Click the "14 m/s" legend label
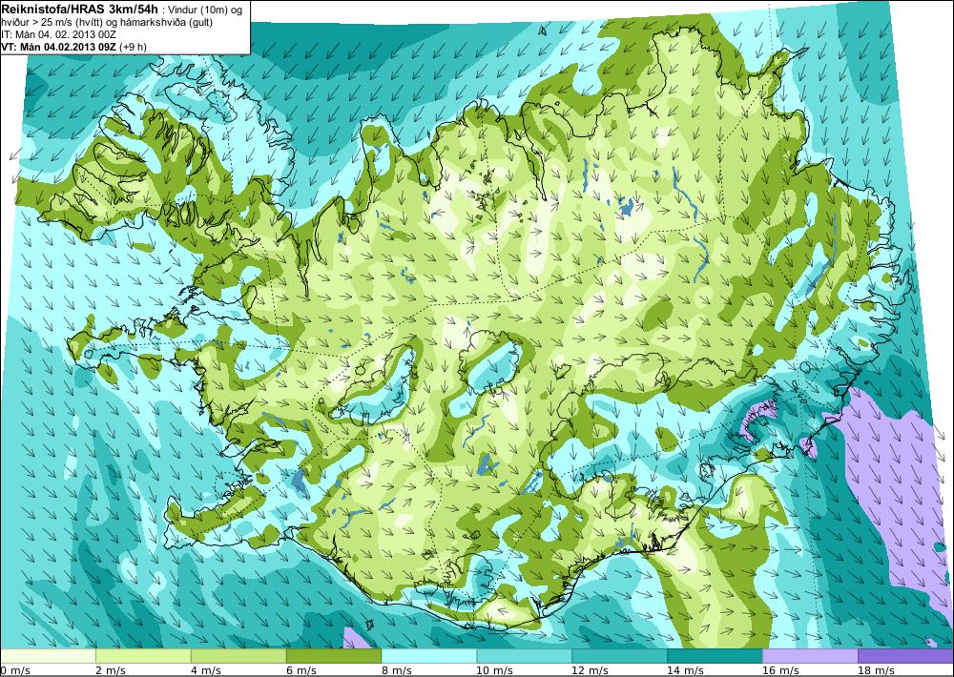This screenshot has height=677, width=954. click(685, 670)
